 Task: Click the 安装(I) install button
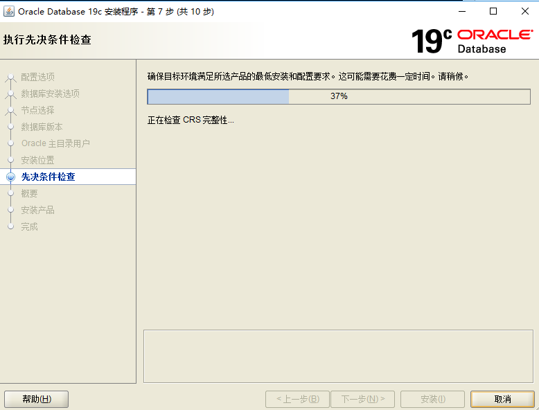[x=433, y=399]
